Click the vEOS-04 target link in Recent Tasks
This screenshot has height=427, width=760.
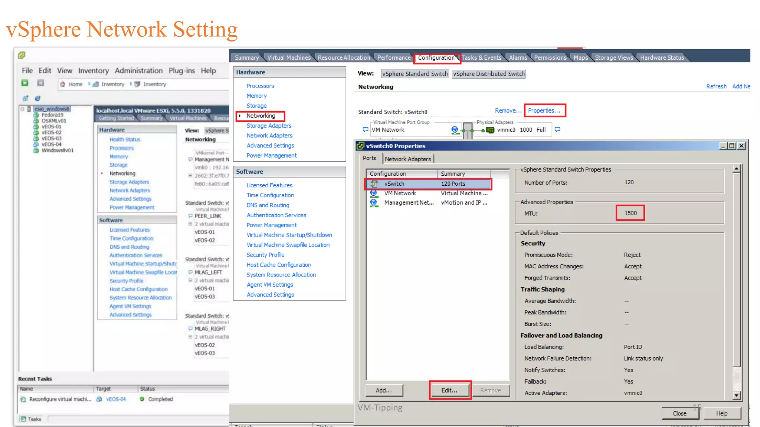[116, 399]
